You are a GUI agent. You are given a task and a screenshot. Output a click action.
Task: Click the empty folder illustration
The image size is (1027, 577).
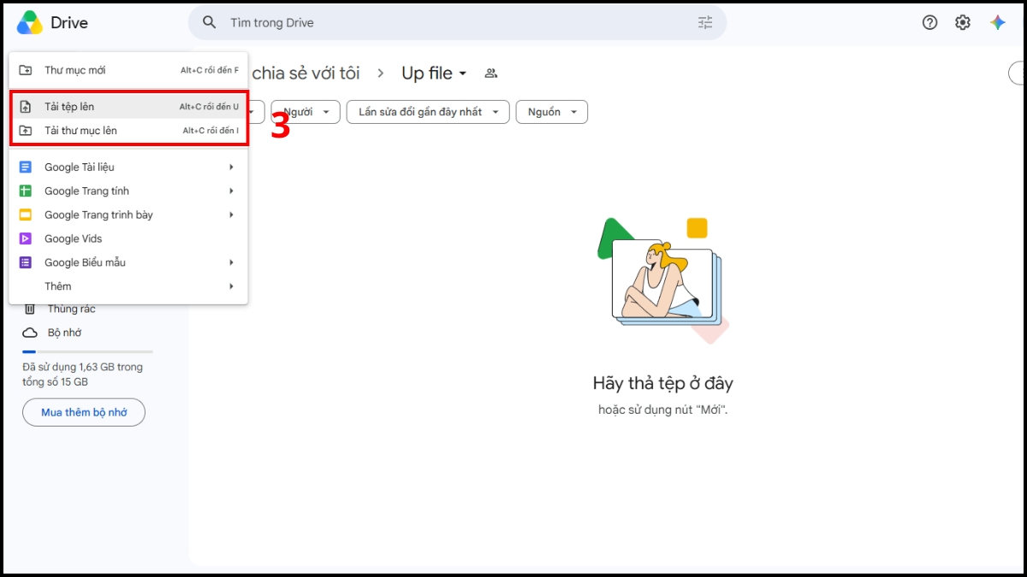(663, 280)
